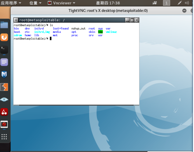
Task: Click the 'root' directory name
Action: point(92,28)
